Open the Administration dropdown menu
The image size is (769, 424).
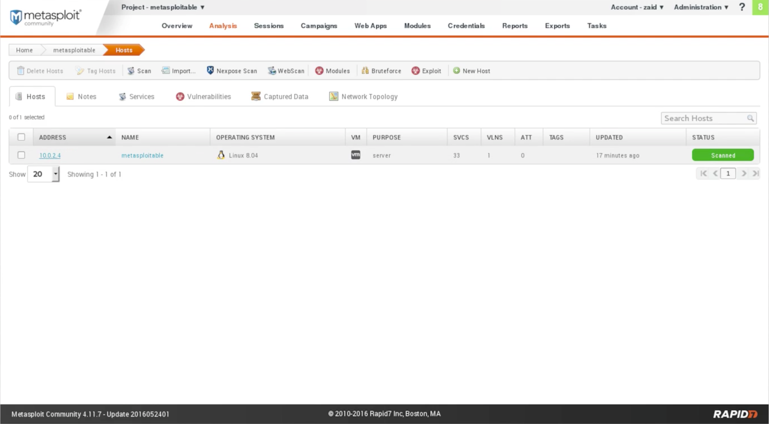(x=701, y=7)
